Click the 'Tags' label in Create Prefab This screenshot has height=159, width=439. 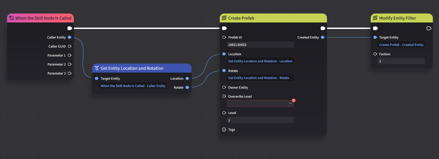point(232,130)
